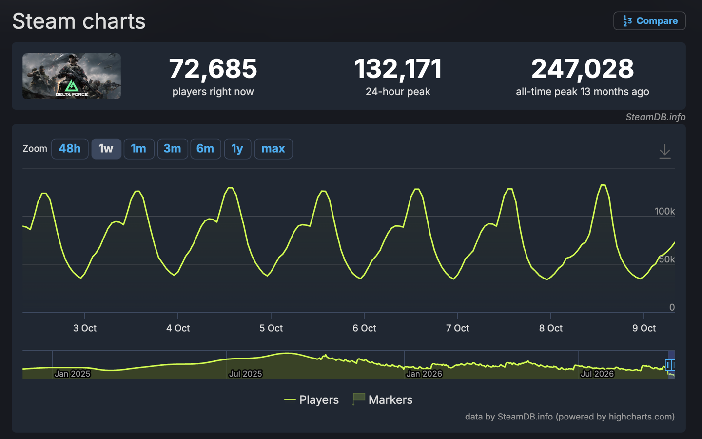Set chart zoom to 6m

pyautogui.click(x=205, y=149)
